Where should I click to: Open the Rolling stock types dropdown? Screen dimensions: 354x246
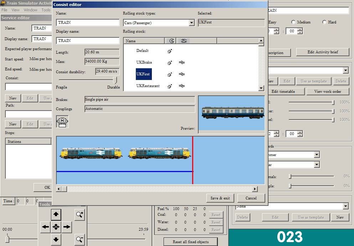coord(192,23)
